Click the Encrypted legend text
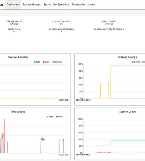The image size is (145, 161). [58, 62]
